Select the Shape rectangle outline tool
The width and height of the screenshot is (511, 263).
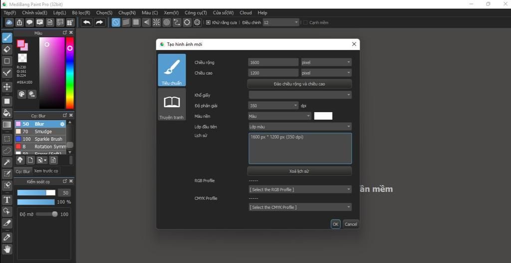tap(7, 61)
